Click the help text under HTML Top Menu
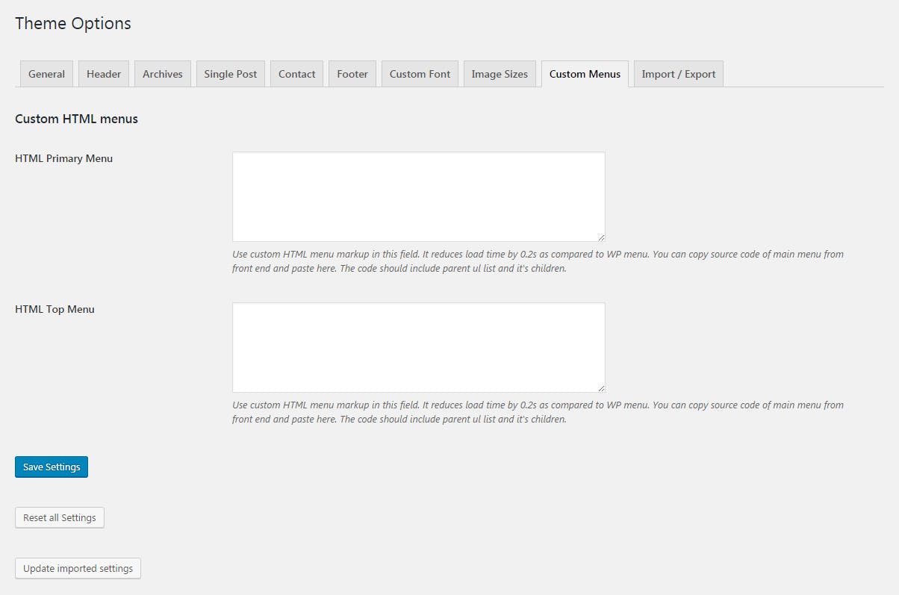Image resolution: width=899 pixels, height=595 pixels. 538,412
